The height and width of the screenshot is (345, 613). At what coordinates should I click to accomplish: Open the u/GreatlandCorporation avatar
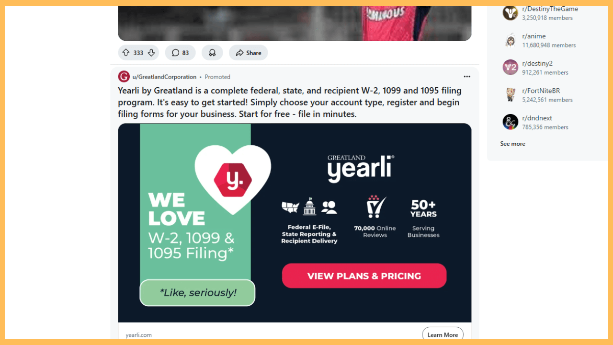pos(124,77)
